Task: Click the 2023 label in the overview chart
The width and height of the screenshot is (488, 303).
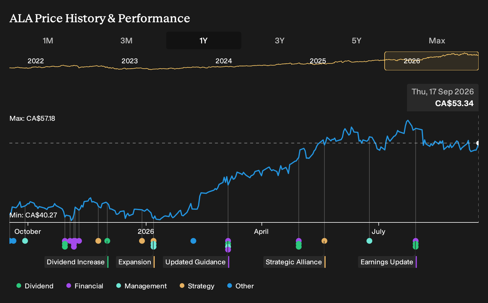Action: (x=129, y=61)
